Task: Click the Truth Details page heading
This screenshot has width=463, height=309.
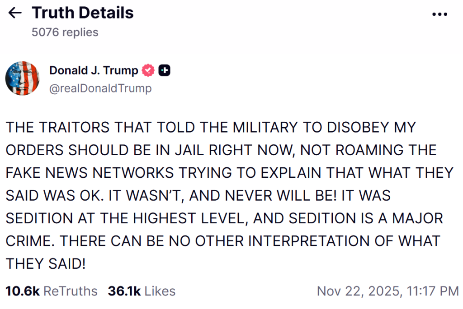Action: coord(83,13)
